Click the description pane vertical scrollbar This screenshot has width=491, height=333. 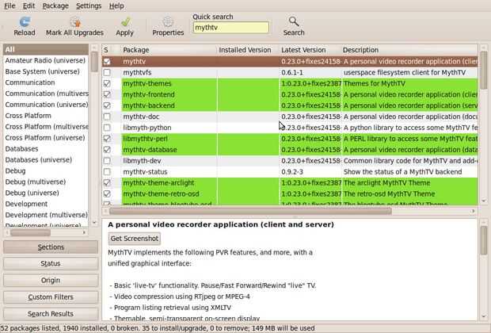[484, 240]
